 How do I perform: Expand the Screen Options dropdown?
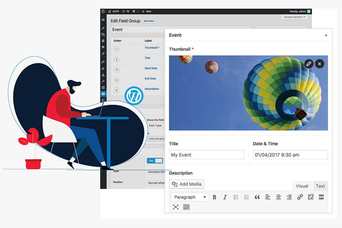click(295, 17)
